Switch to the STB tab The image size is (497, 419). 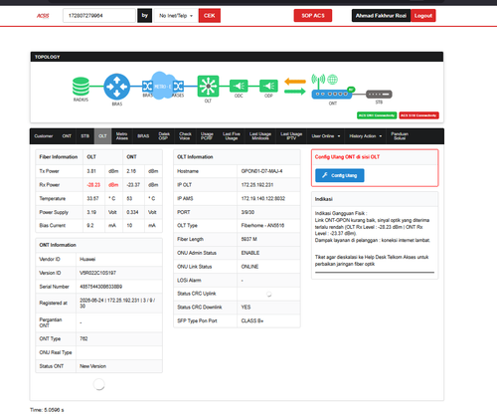tap(85, 136)
